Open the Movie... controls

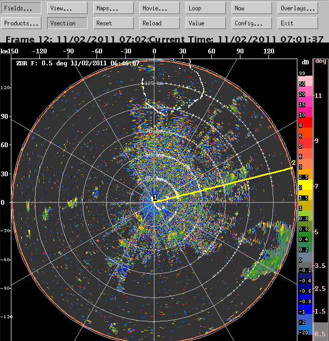coord(160,8)
